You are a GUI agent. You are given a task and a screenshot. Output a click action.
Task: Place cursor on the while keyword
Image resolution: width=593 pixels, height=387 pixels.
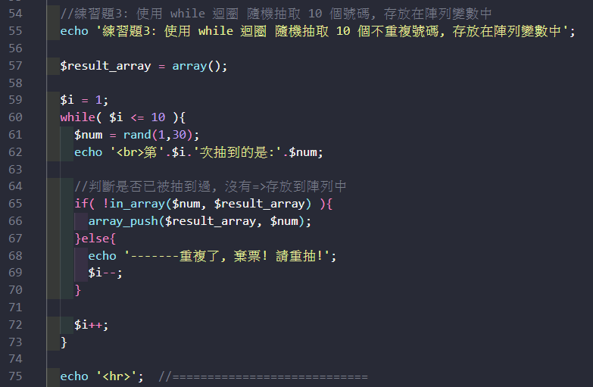tap(77, 117)
